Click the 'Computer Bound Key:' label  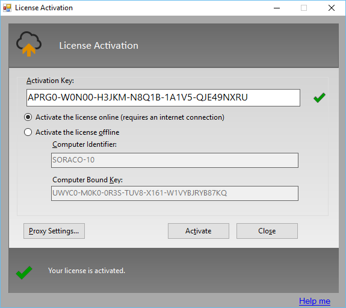(87, 180)
